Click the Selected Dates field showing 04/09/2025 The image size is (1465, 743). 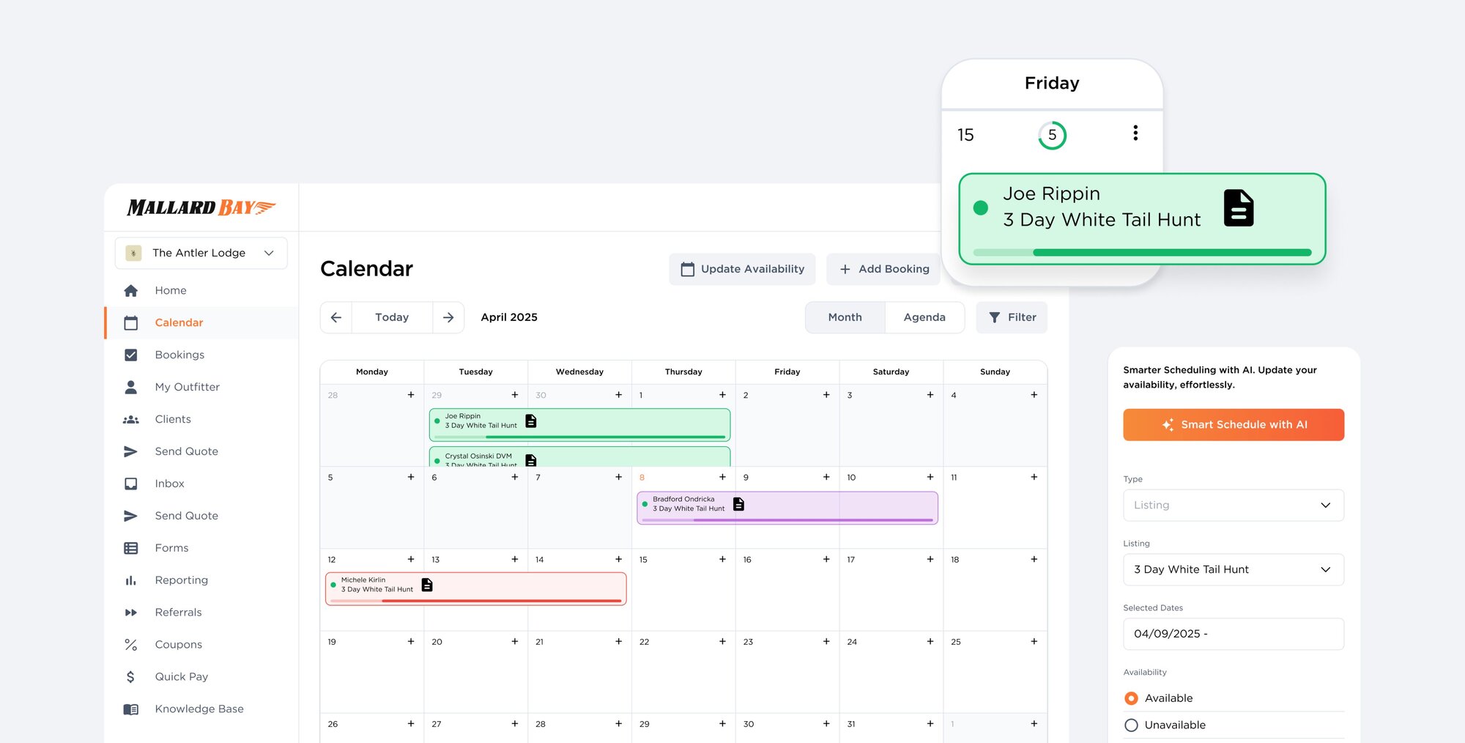(1233, 634)
